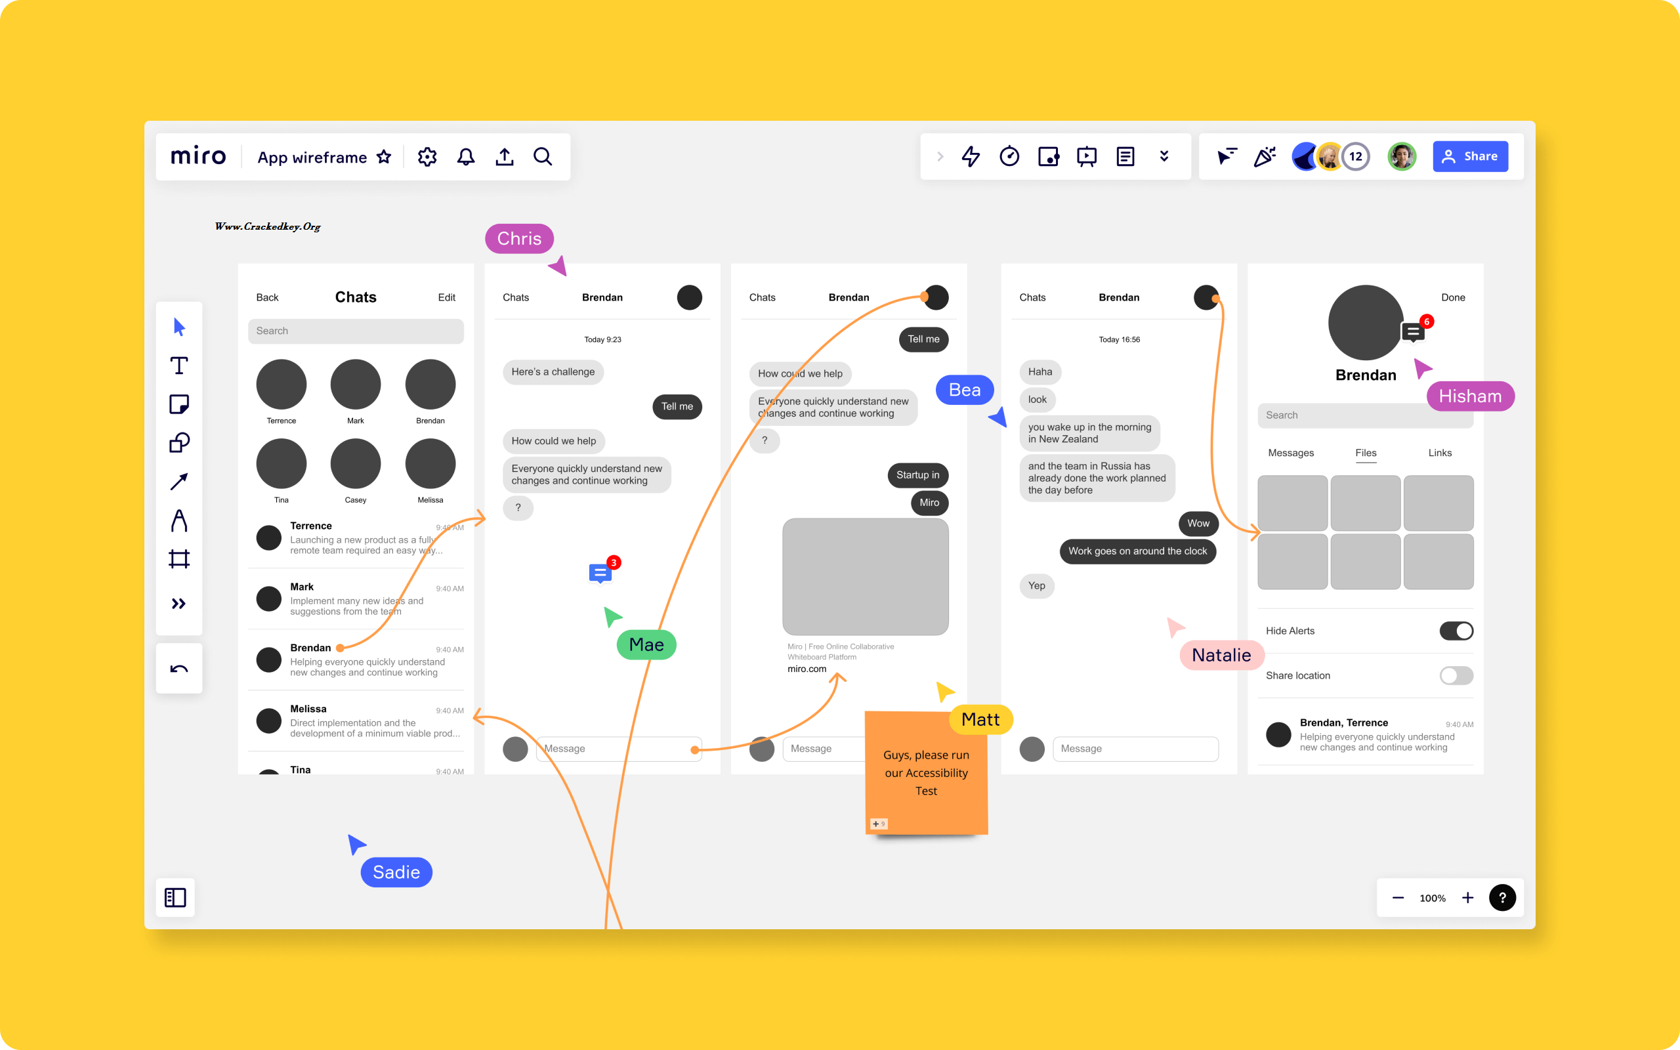The height and width of the screenshot is (1050, 1680).
Task: Click zoom percentage 100% control
Action: pyautogui.click(x=1432, y=898)
